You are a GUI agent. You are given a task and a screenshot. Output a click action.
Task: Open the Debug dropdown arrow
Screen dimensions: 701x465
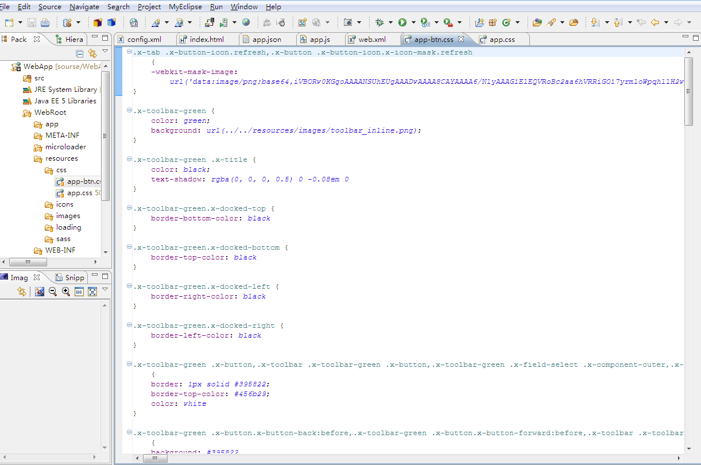[x=390, y=23]
